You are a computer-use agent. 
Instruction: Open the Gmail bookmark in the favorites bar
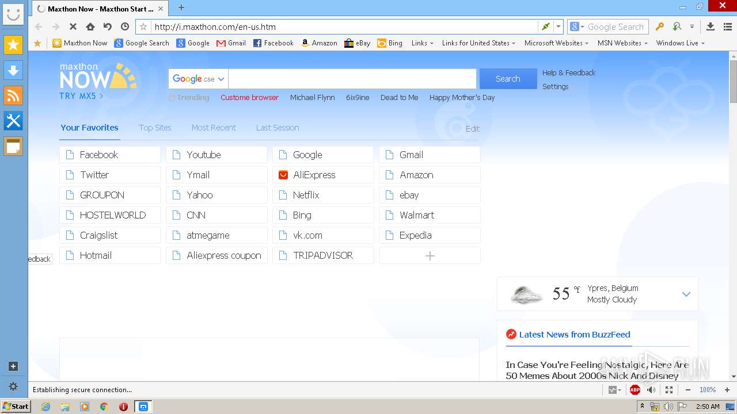tap(231, 43)
